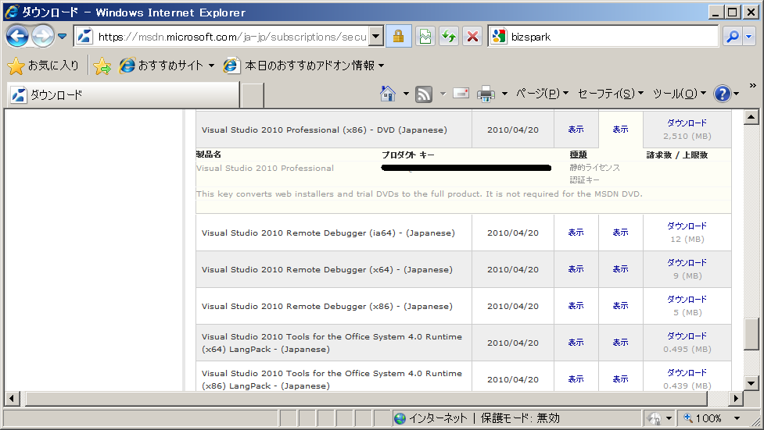Expand the address bar URL dropdown
Viewport: 764px width, 430px height.
coord(375,37)
